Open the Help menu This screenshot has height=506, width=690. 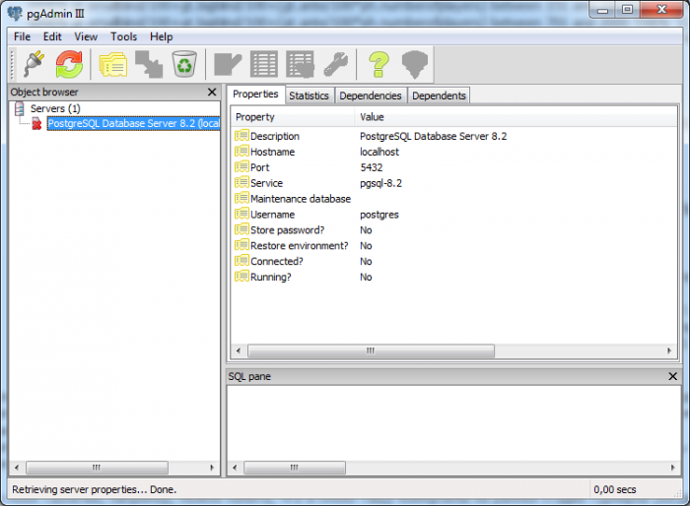click(161, 36)
